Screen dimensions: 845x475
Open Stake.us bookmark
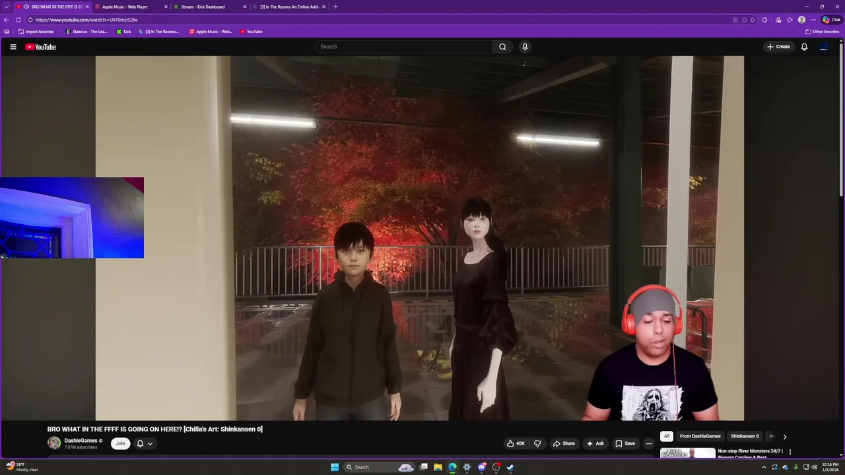86,32
